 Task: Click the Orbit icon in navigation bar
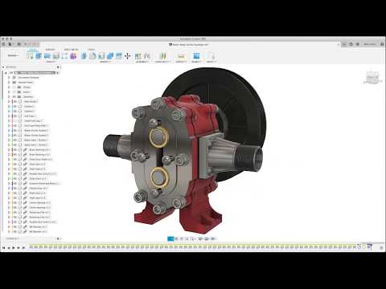[170, 238]
